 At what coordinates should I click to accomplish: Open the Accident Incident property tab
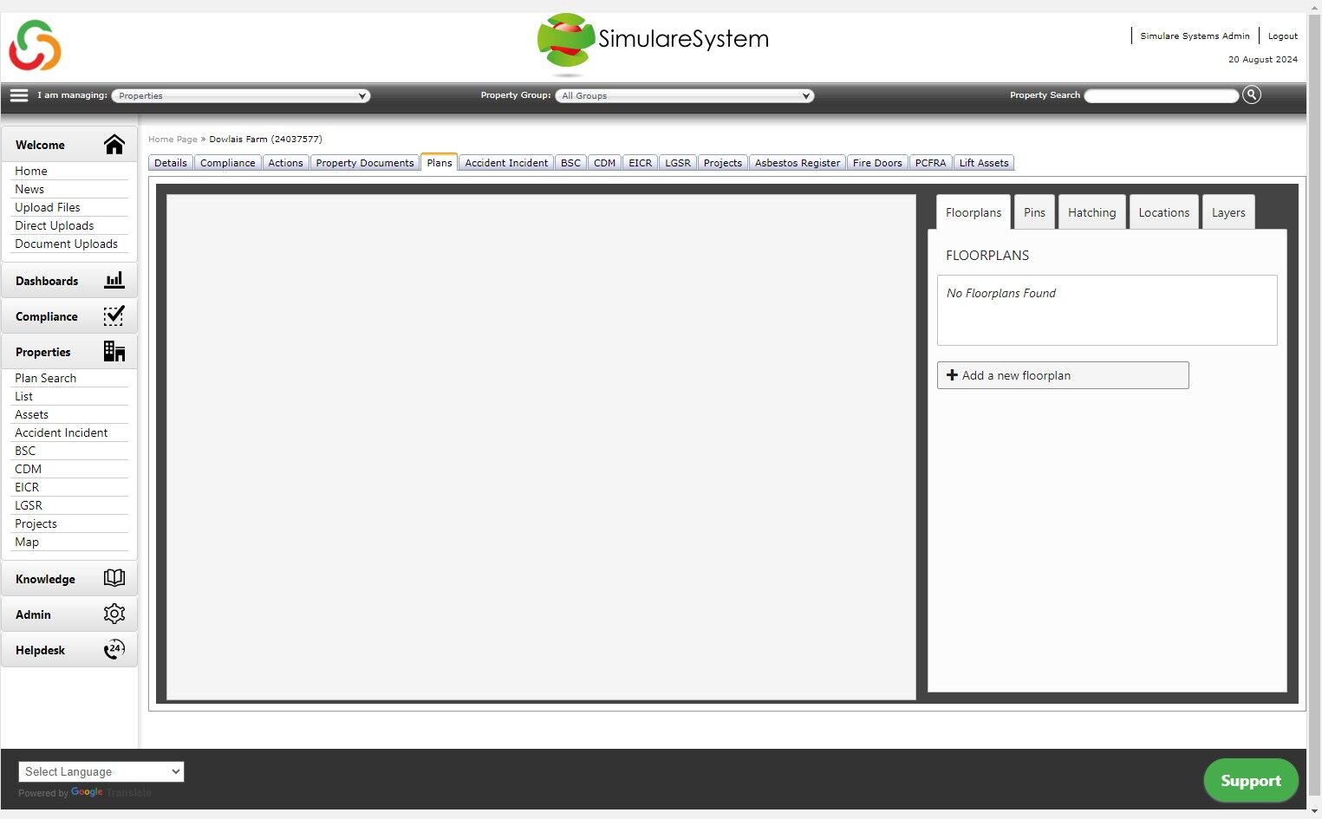506,163
